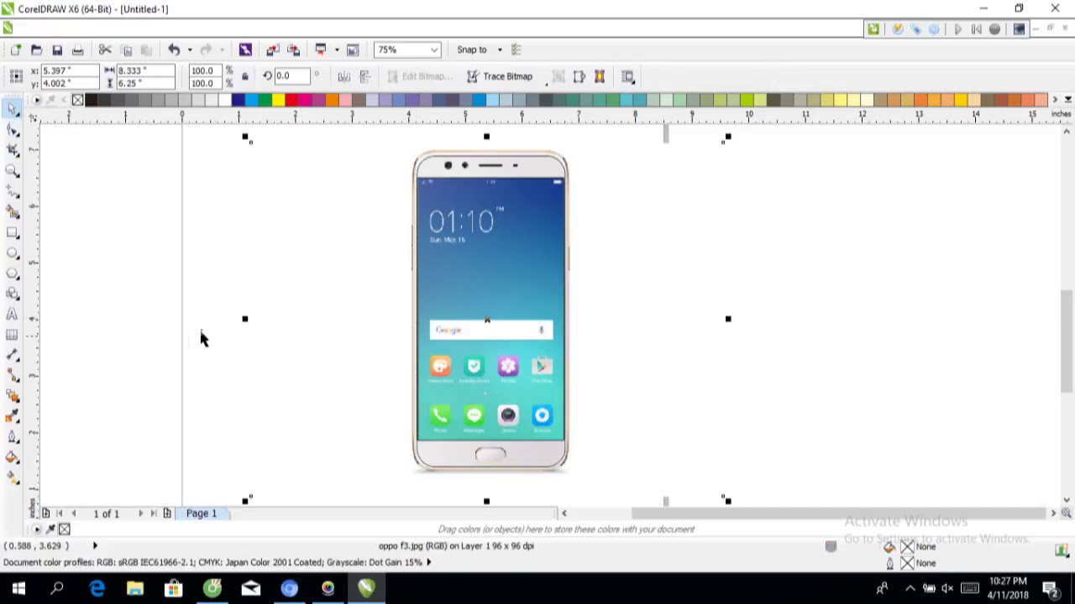Click the rotation angle input field
The image size is (1075, 604).
pos(294,76)
